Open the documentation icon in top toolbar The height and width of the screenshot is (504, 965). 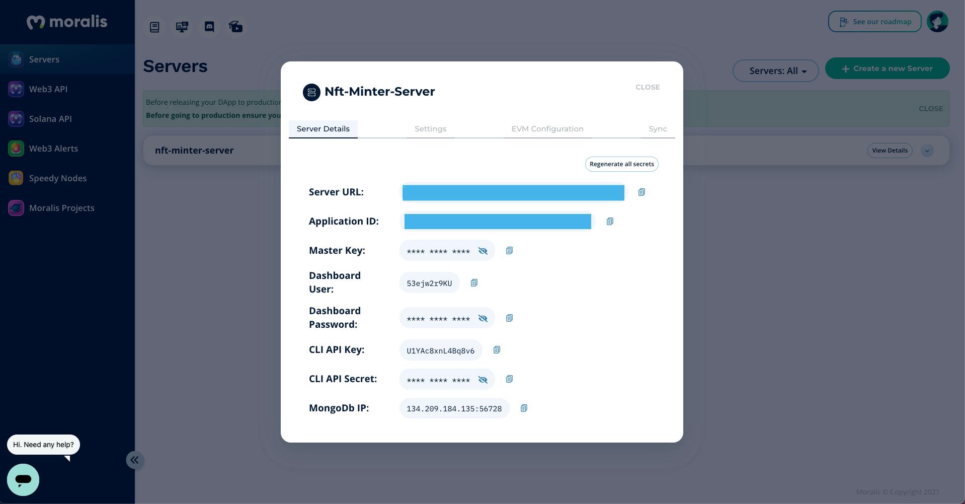(154, 27)
